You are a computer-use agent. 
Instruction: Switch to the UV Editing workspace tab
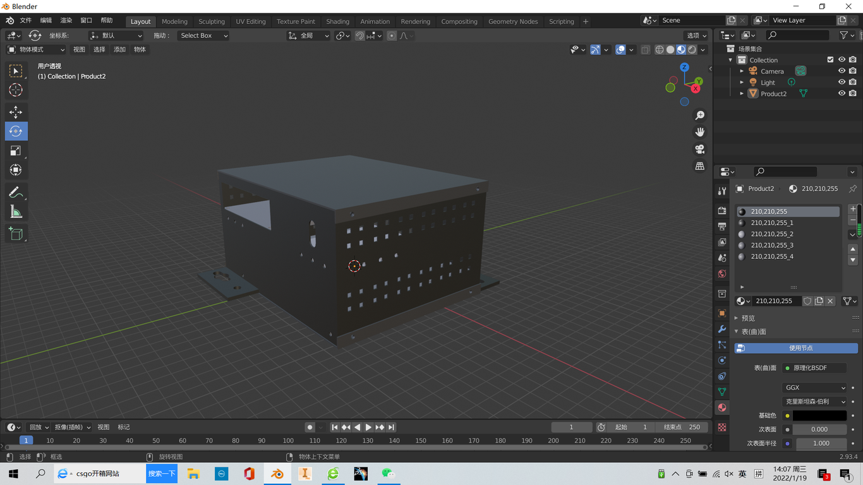[x=251, y=21]
